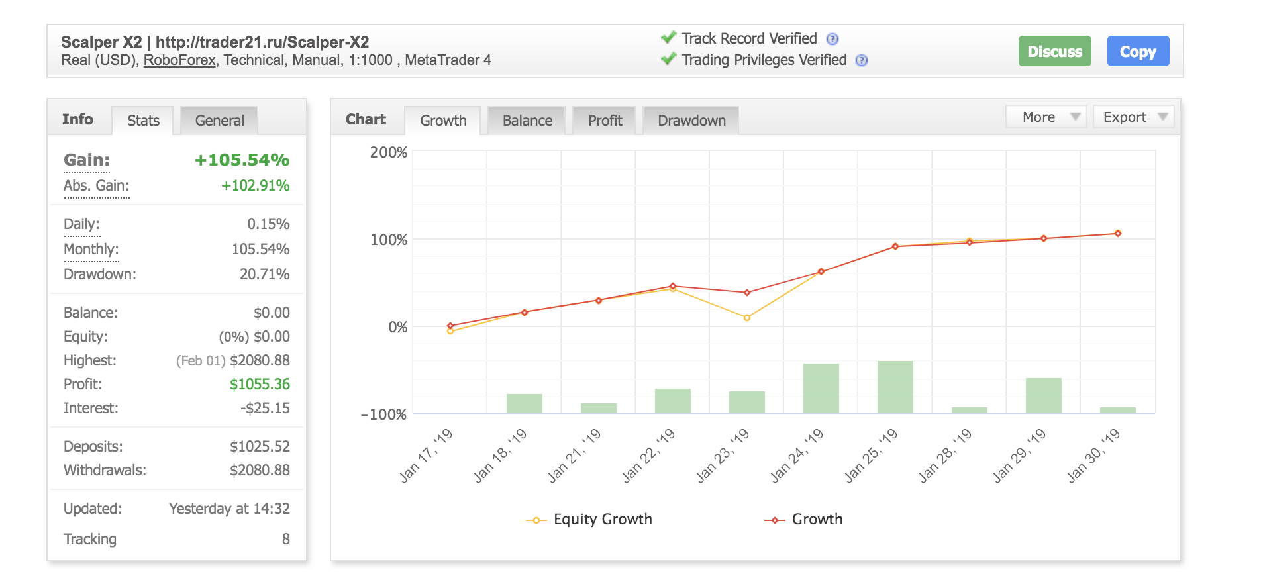The image size is (1261, 584).
Task: Click the green bar for Jan 18
Action: (x=525, y=404)
